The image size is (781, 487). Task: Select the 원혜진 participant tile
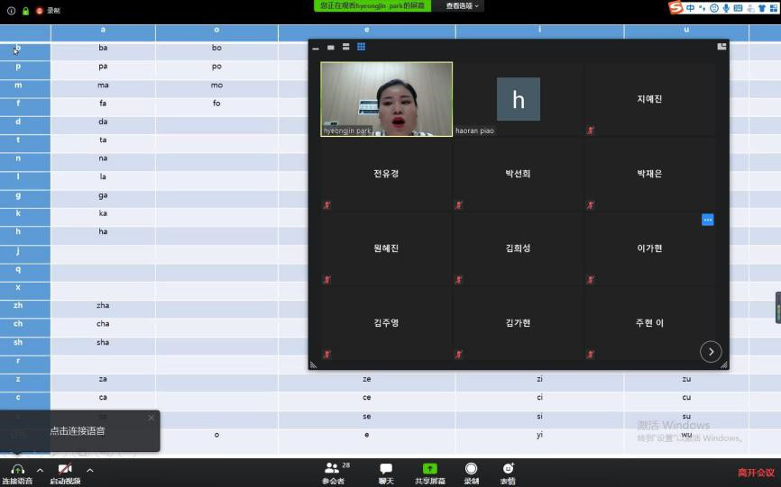tap(386, 248)
